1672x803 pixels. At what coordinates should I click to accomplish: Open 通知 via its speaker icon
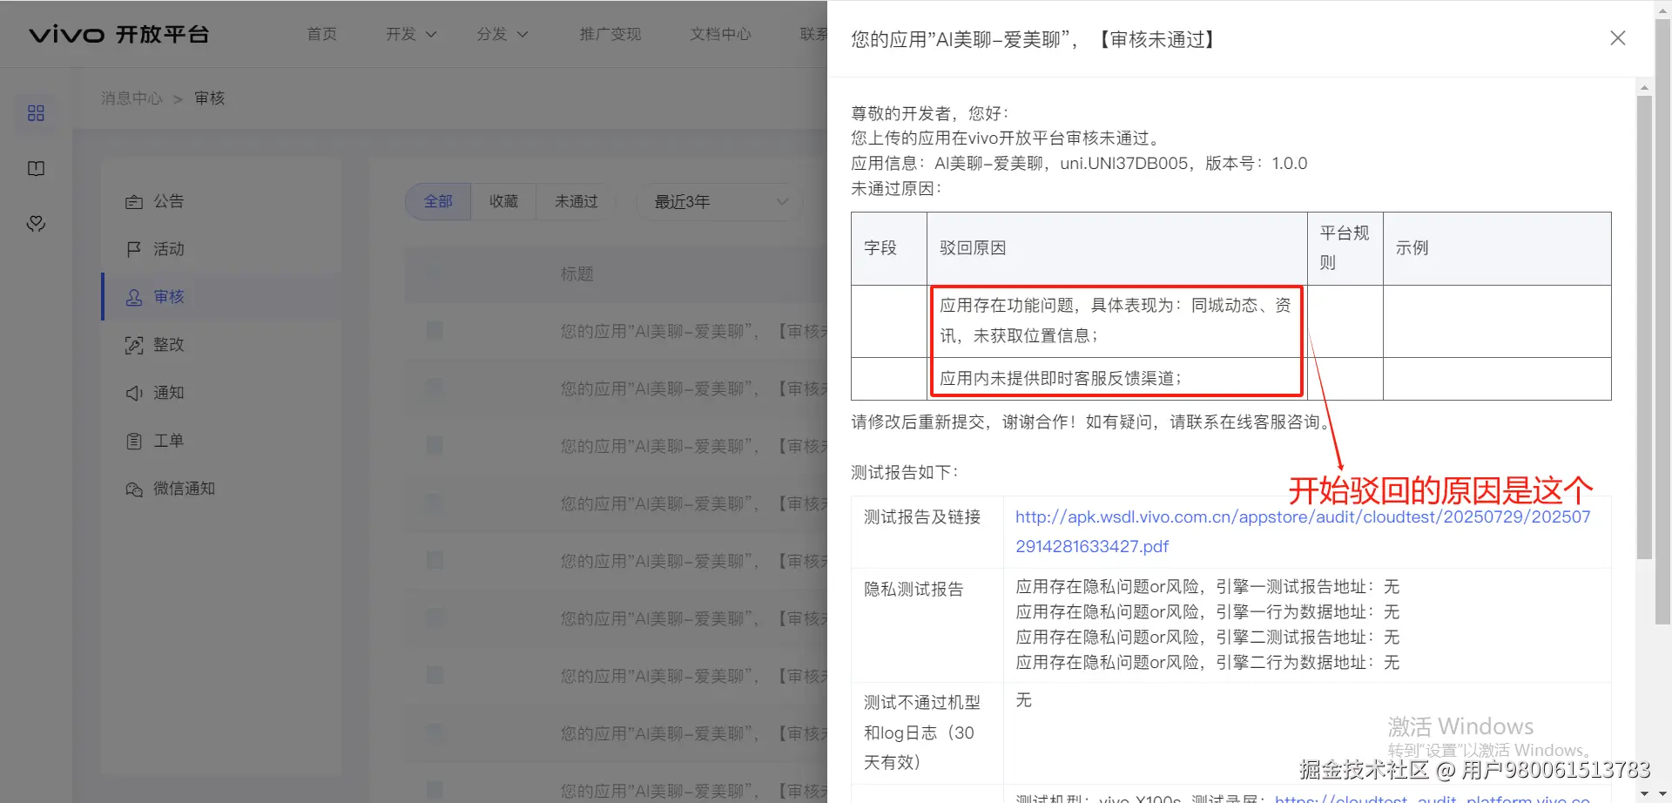point(134,393)
